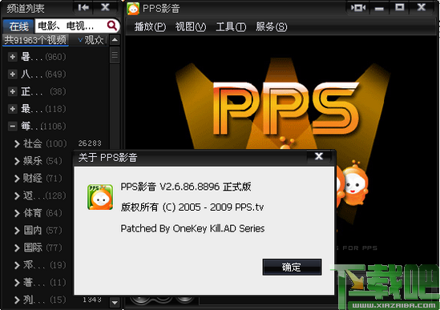Click the version text V2.6.86.8896 正式版
Viewport: 440px width, 310px height.
point(205,187)
